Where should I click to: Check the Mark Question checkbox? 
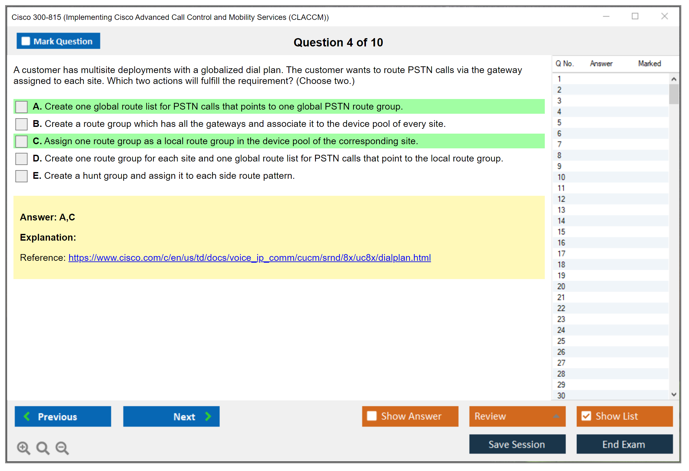[26, 41]
